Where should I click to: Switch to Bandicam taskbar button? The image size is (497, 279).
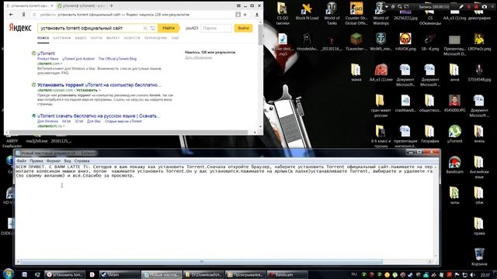(287, 274)
